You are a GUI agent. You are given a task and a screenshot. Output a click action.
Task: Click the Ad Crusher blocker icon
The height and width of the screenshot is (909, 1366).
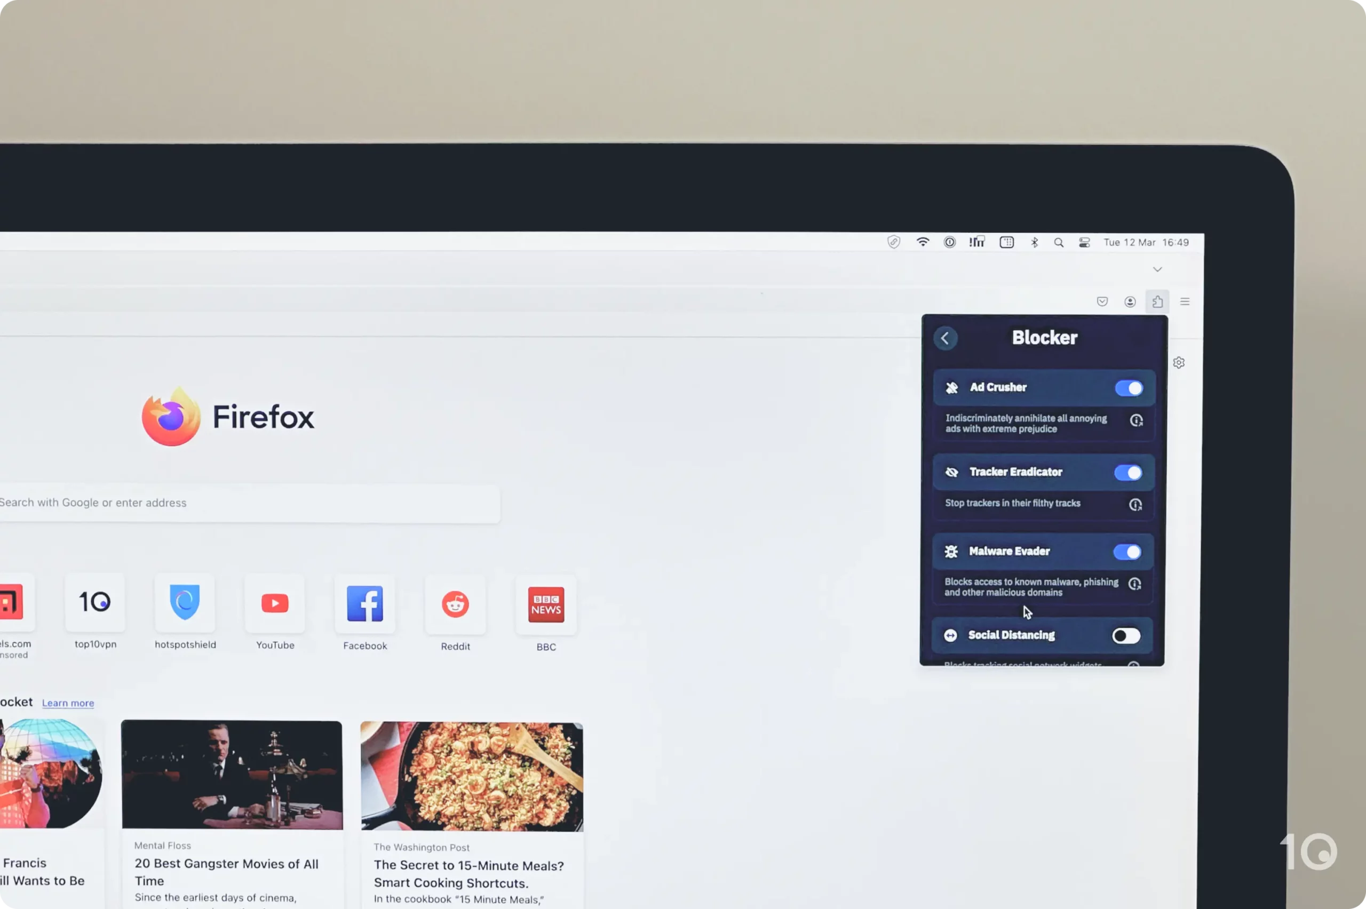pos(952,387)
